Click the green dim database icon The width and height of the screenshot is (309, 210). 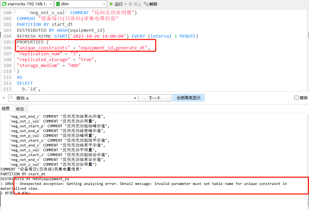58,4
